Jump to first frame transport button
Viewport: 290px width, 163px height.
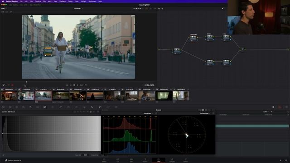(67, 85)
